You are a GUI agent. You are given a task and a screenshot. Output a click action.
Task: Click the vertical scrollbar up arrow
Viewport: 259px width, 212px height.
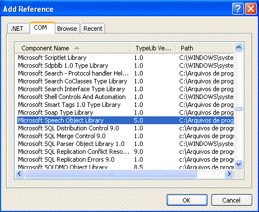(238, 48)
